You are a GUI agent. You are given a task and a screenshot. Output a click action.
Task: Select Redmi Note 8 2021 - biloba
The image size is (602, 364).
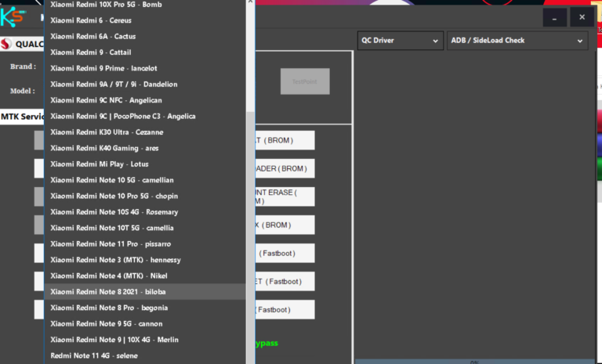pos(145,292)
